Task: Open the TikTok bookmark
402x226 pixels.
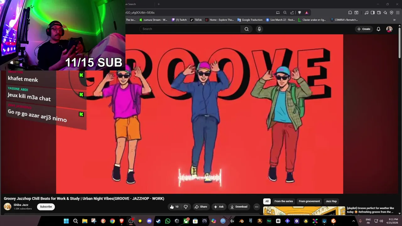Action: click(x=196, y=20)
